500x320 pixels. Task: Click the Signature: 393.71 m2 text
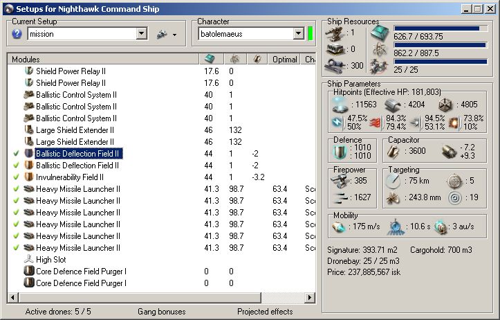[x=362, y=250]
